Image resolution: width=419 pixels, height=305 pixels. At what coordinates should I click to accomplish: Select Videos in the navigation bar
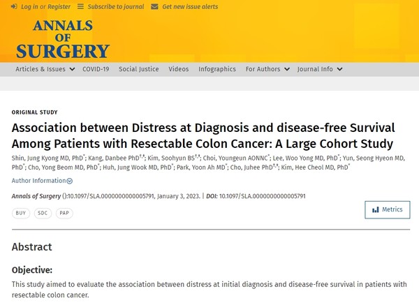pos(179,69)
